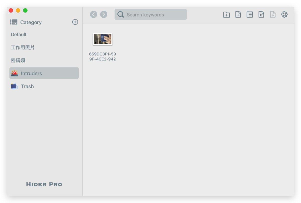Navigate back with the left arrow

click(x=94, y=14)
